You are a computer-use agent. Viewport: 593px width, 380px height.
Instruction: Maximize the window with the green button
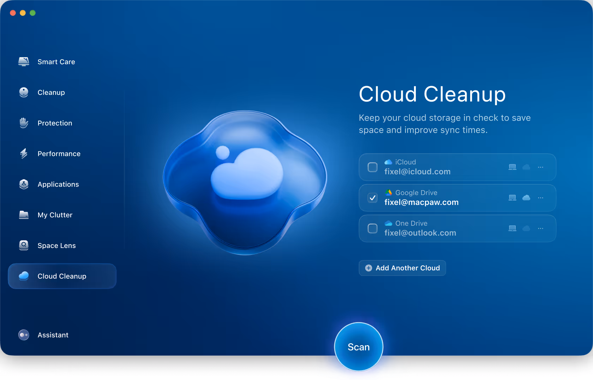32,13
